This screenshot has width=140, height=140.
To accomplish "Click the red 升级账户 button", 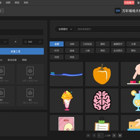I will point(129,3).
